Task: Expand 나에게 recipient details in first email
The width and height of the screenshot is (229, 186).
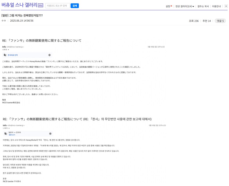Action: (6, 50)
